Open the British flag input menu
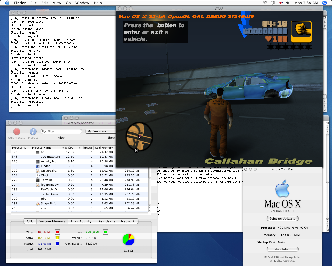This screenshot has height=266, width=332. pos(281,3)
